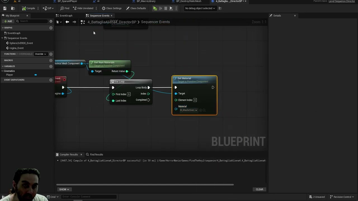
Task: Click Return Value output pin
Action: point(127,71)
